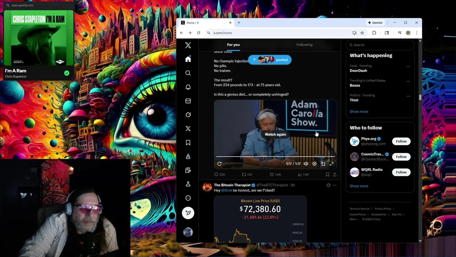Open Notifications bell icon
The height and width of the screenshot is (257, 456).
pos(188,87)
